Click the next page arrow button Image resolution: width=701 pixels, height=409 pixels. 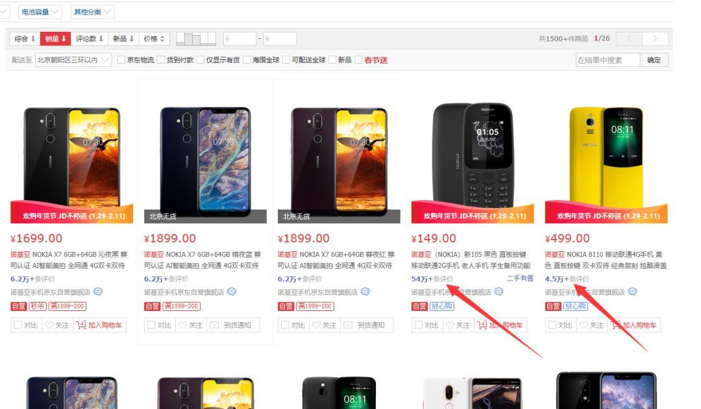click(x=655, y=38)
